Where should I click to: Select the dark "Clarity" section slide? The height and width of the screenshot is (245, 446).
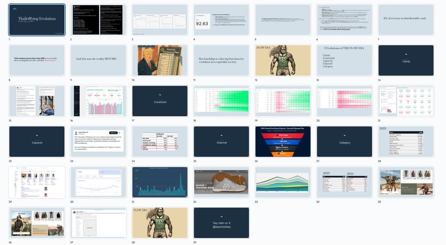tap(406, 60)
